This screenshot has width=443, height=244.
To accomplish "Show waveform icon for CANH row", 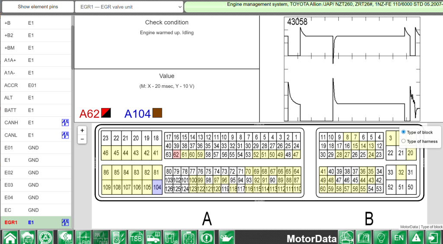I will coord(65,122).
